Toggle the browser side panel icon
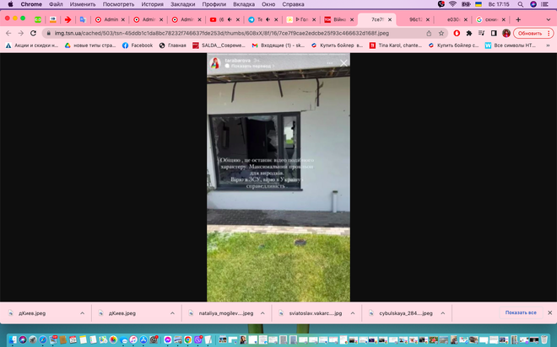 coord(489,33)
